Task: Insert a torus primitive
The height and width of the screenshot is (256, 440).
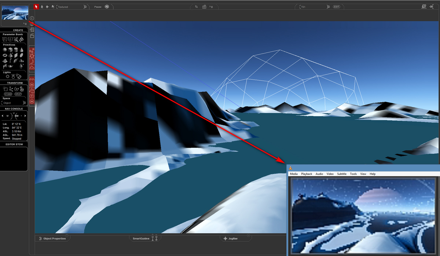Action: click(x=5, y=55)
